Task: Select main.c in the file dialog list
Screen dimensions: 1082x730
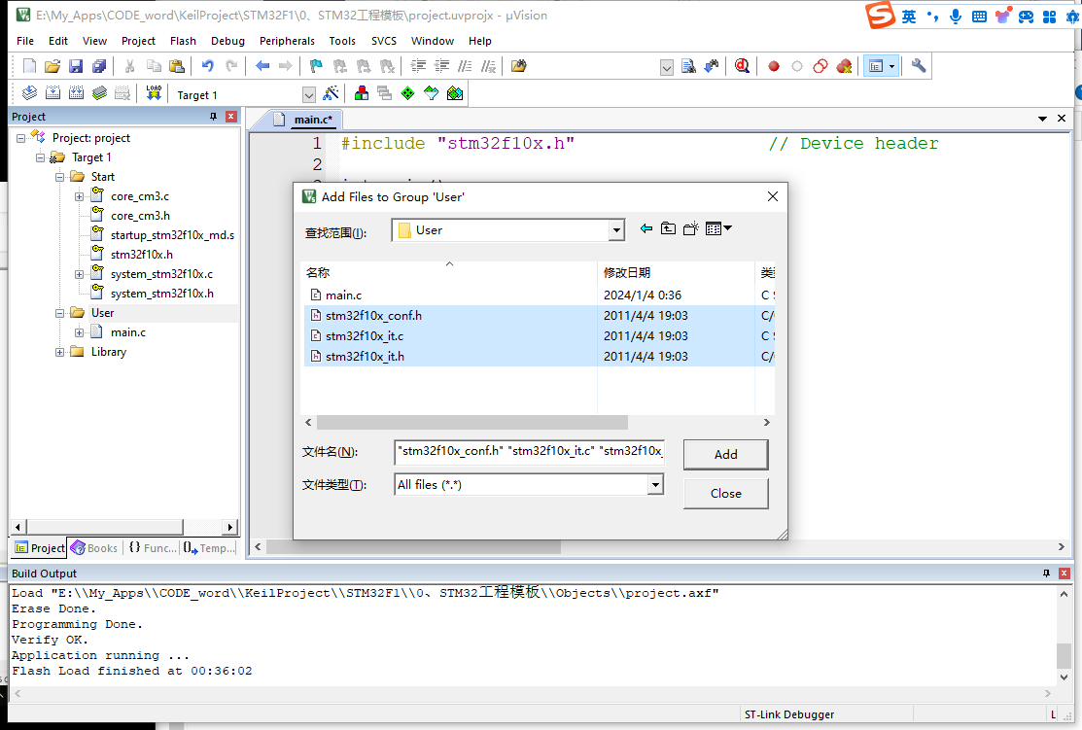Action: (x=539, y=295)
